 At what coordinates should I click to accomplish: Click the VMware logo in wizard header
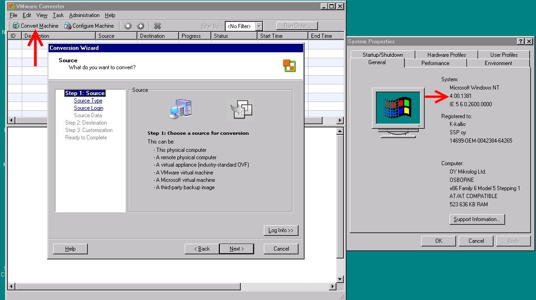pyautogui.click(x=289, y=66)
